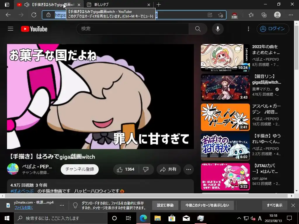
Task: Open y2mate download item options ellipsis
Action: click(x=62, y=205)
